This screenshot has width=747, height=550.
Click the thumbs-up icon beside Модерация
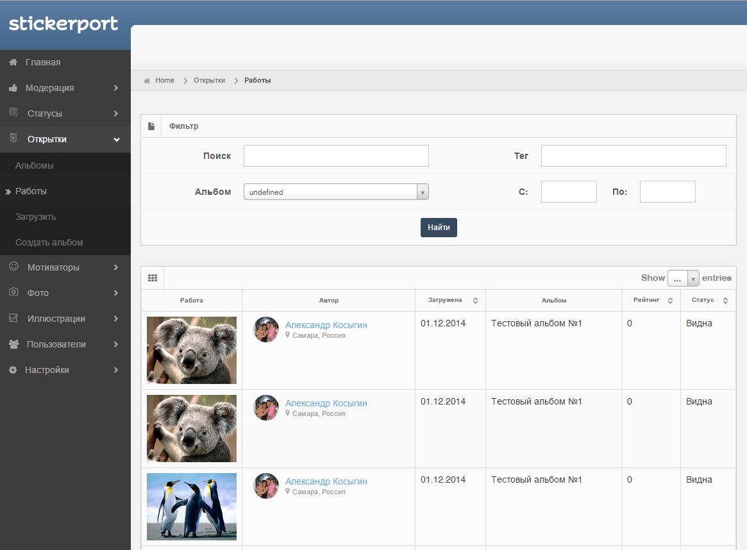13,88
